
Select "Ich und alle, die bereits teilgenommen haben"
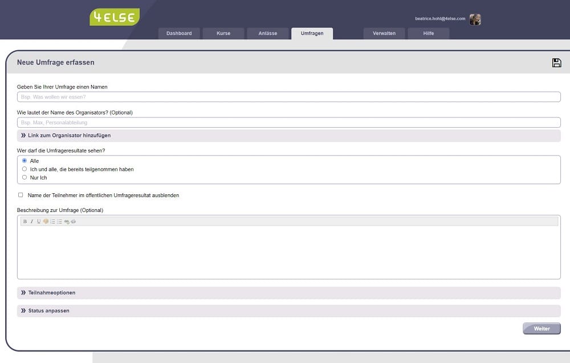point(25,169)
